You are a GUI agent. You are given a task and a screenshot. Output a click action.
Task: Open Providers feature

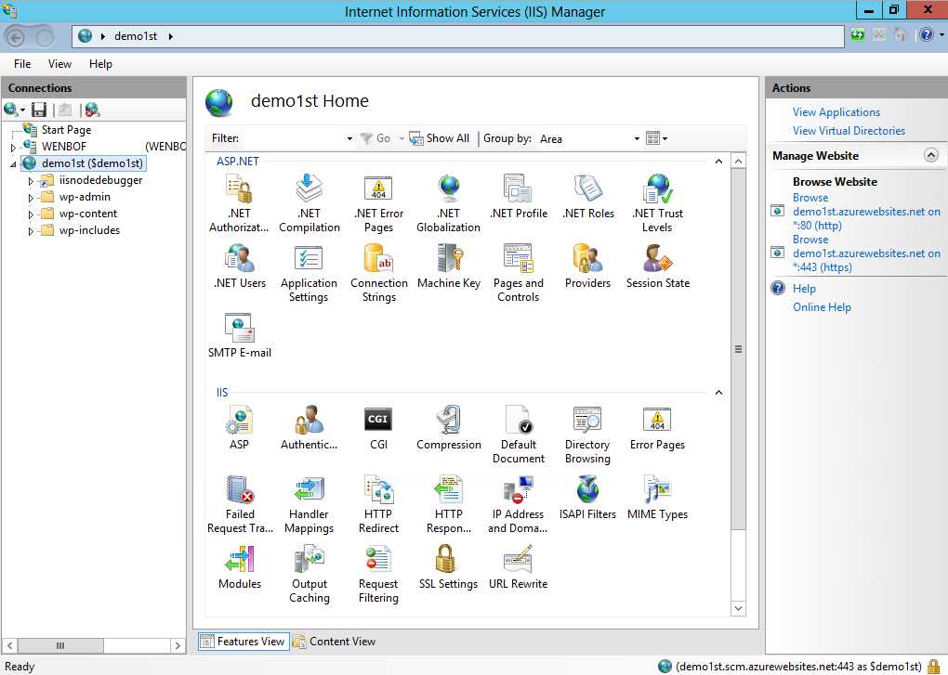click(587, 266)
